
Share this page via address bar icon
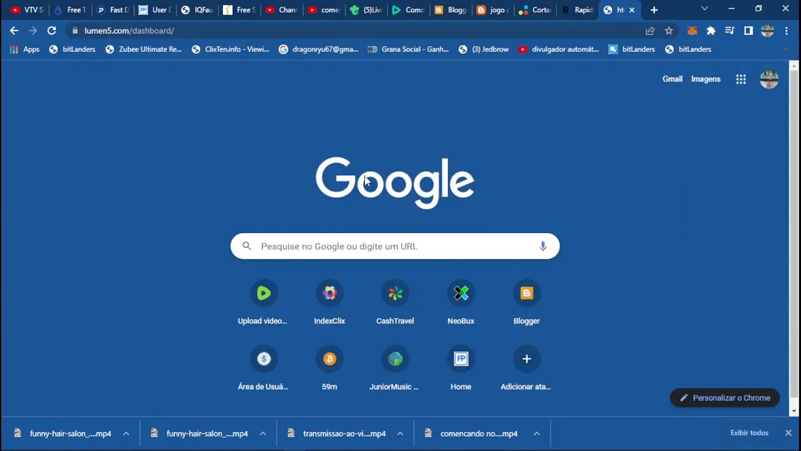[650, 31]
